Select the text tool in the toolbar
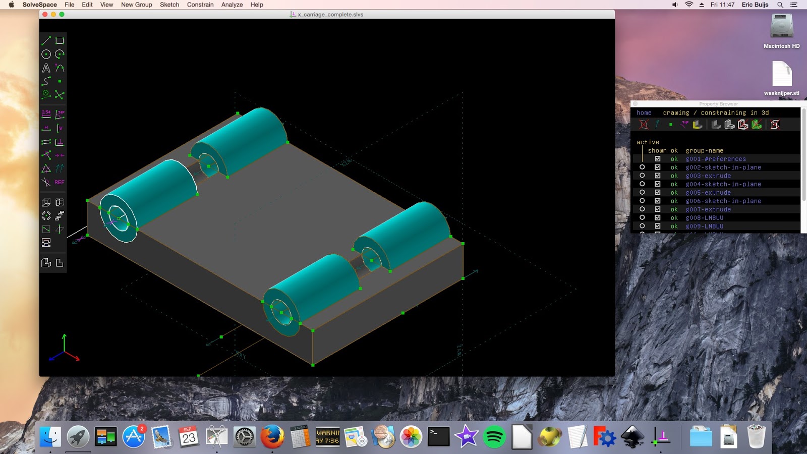This screenshot has width=807, height=454. (45, 67)
